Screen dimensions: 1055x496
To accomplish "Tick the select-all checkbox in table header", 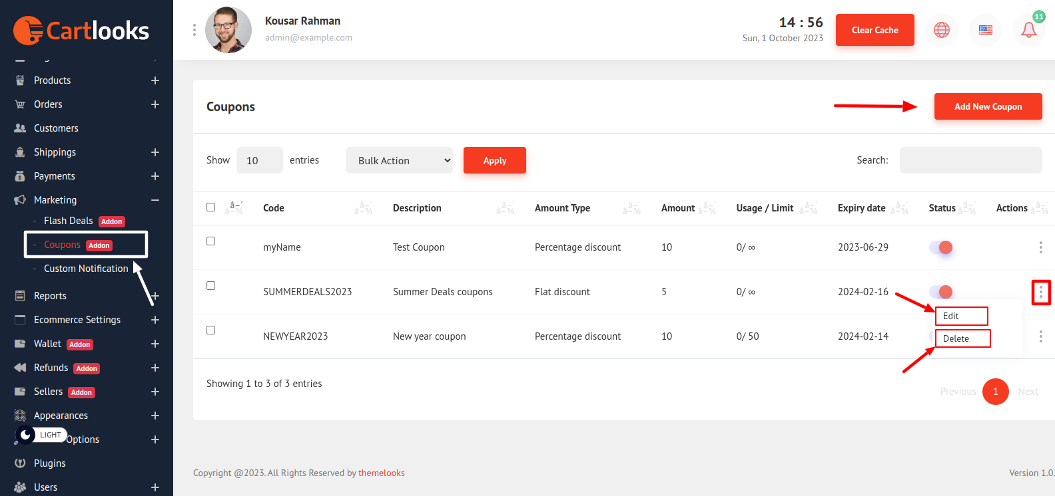I will click(211, 207).
